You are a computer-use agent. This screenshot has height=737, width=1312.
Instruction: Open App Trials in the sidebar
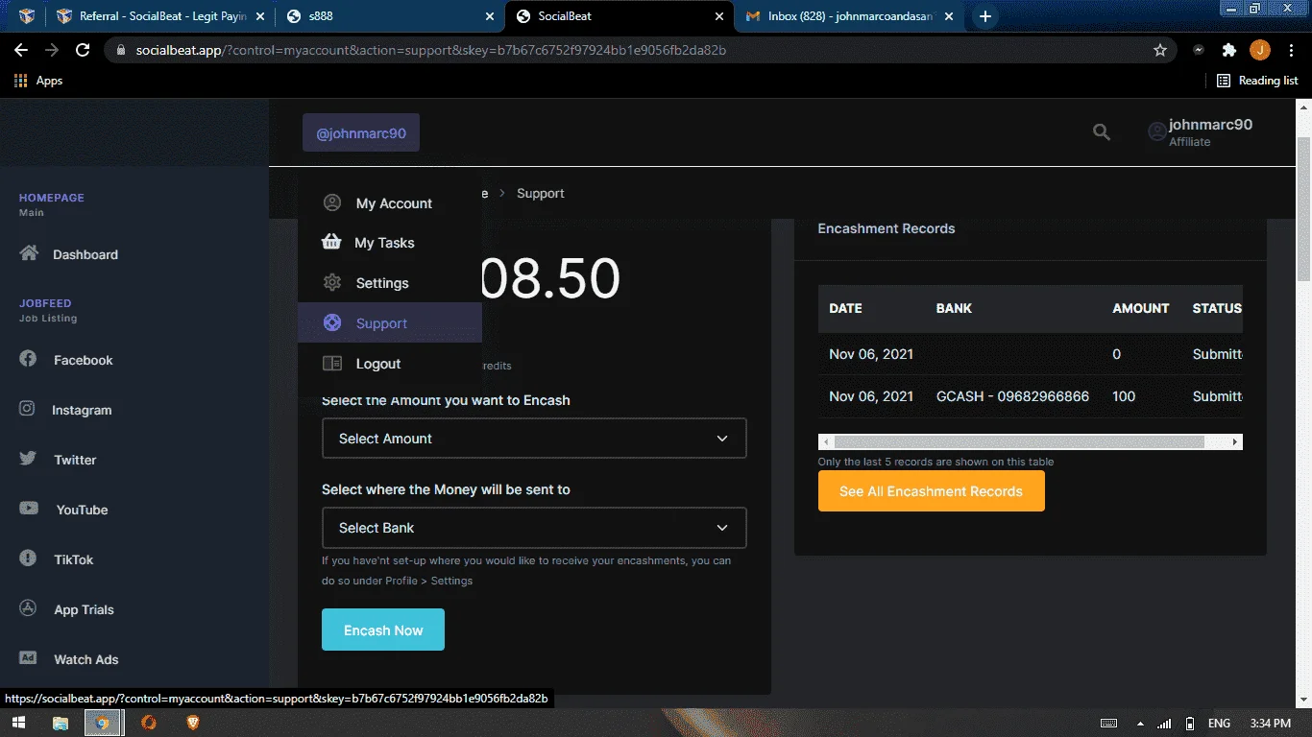66,609
